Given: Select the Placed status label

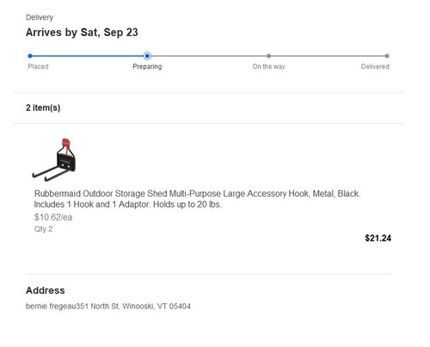Looking at the screenshot, I should pyautogui.click(x=38, y=66).
